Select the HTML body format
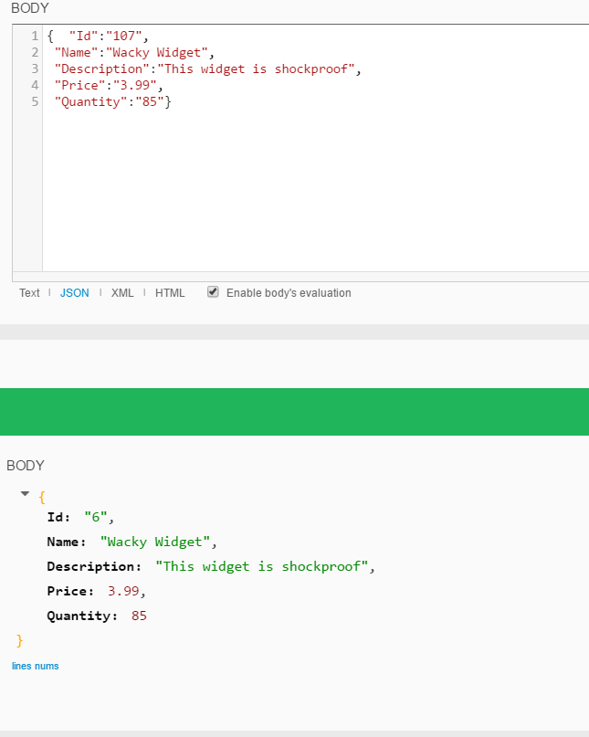Viewport: 589px width, 737px height. point(170,293)
